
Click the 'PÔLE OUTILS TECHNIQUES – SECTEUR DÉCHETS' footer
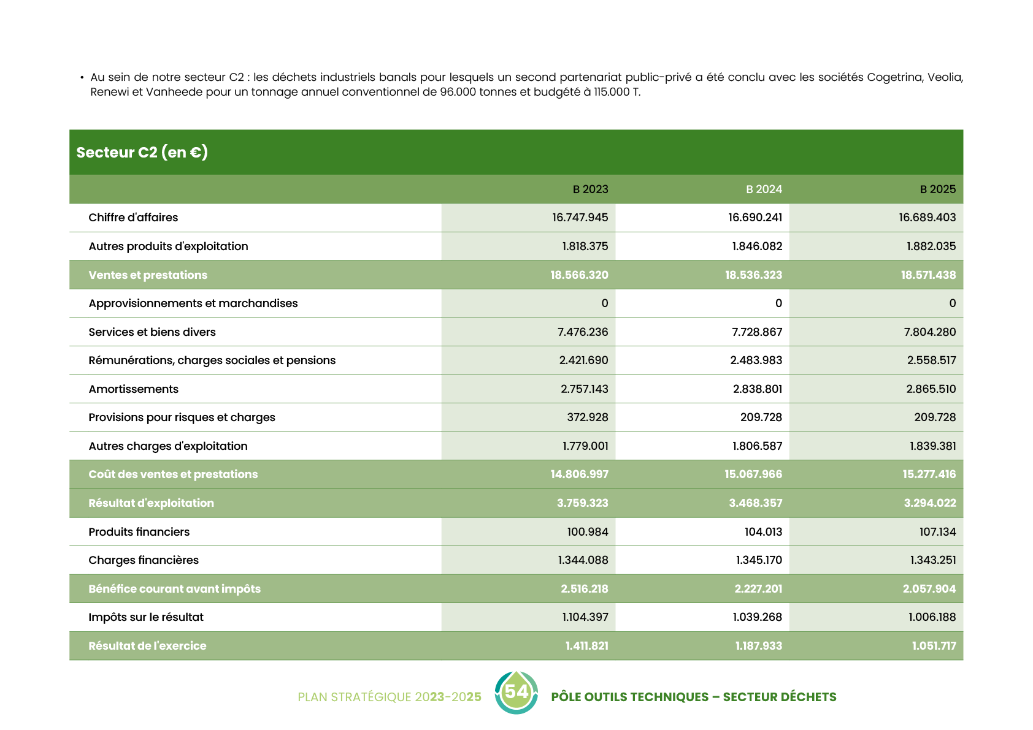[693, 697]
